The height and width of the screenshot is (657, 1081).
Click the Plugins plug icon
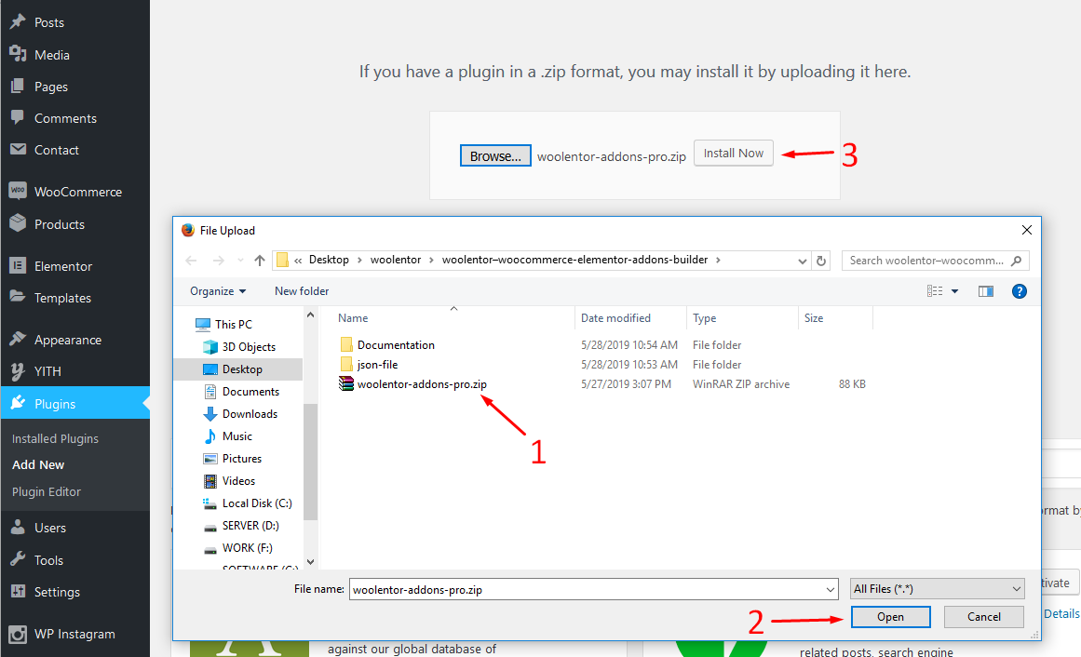click(x=18, y=403)
